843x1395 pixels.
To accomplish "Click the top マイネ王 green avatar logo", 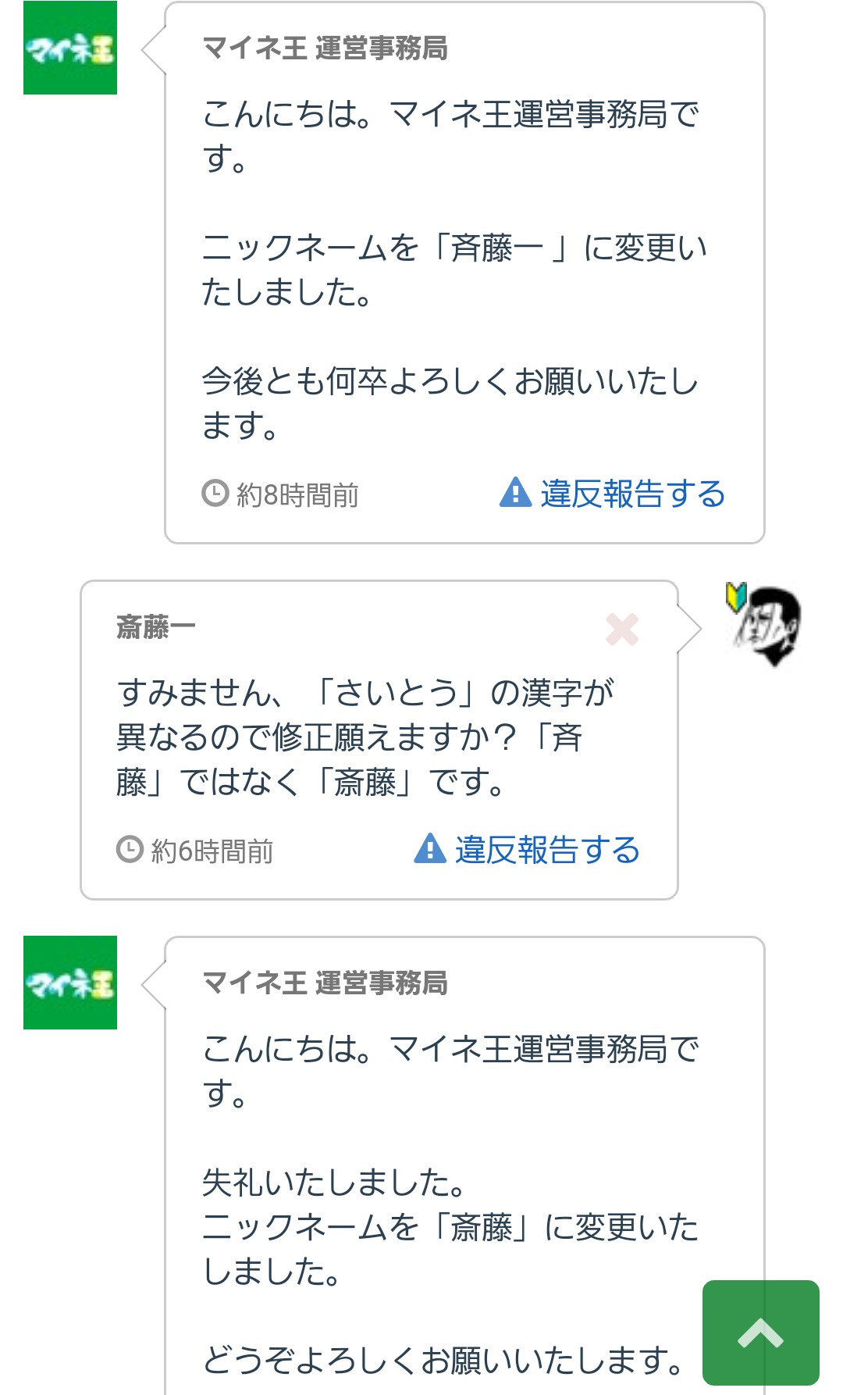I will point(70,48).
